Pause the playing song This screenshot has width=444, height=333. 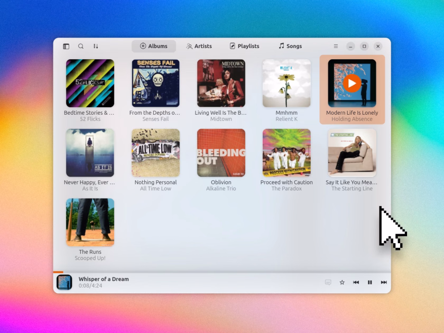coord(370,282)
